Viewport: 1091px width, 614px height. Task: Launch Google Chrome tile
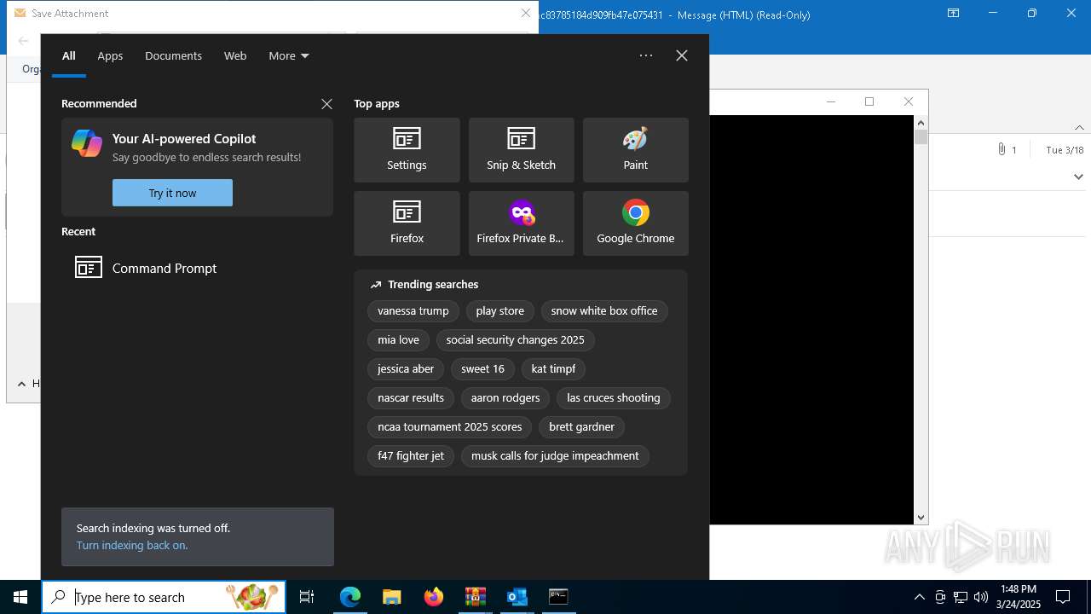pyautogui.click(x=635, y=223)
